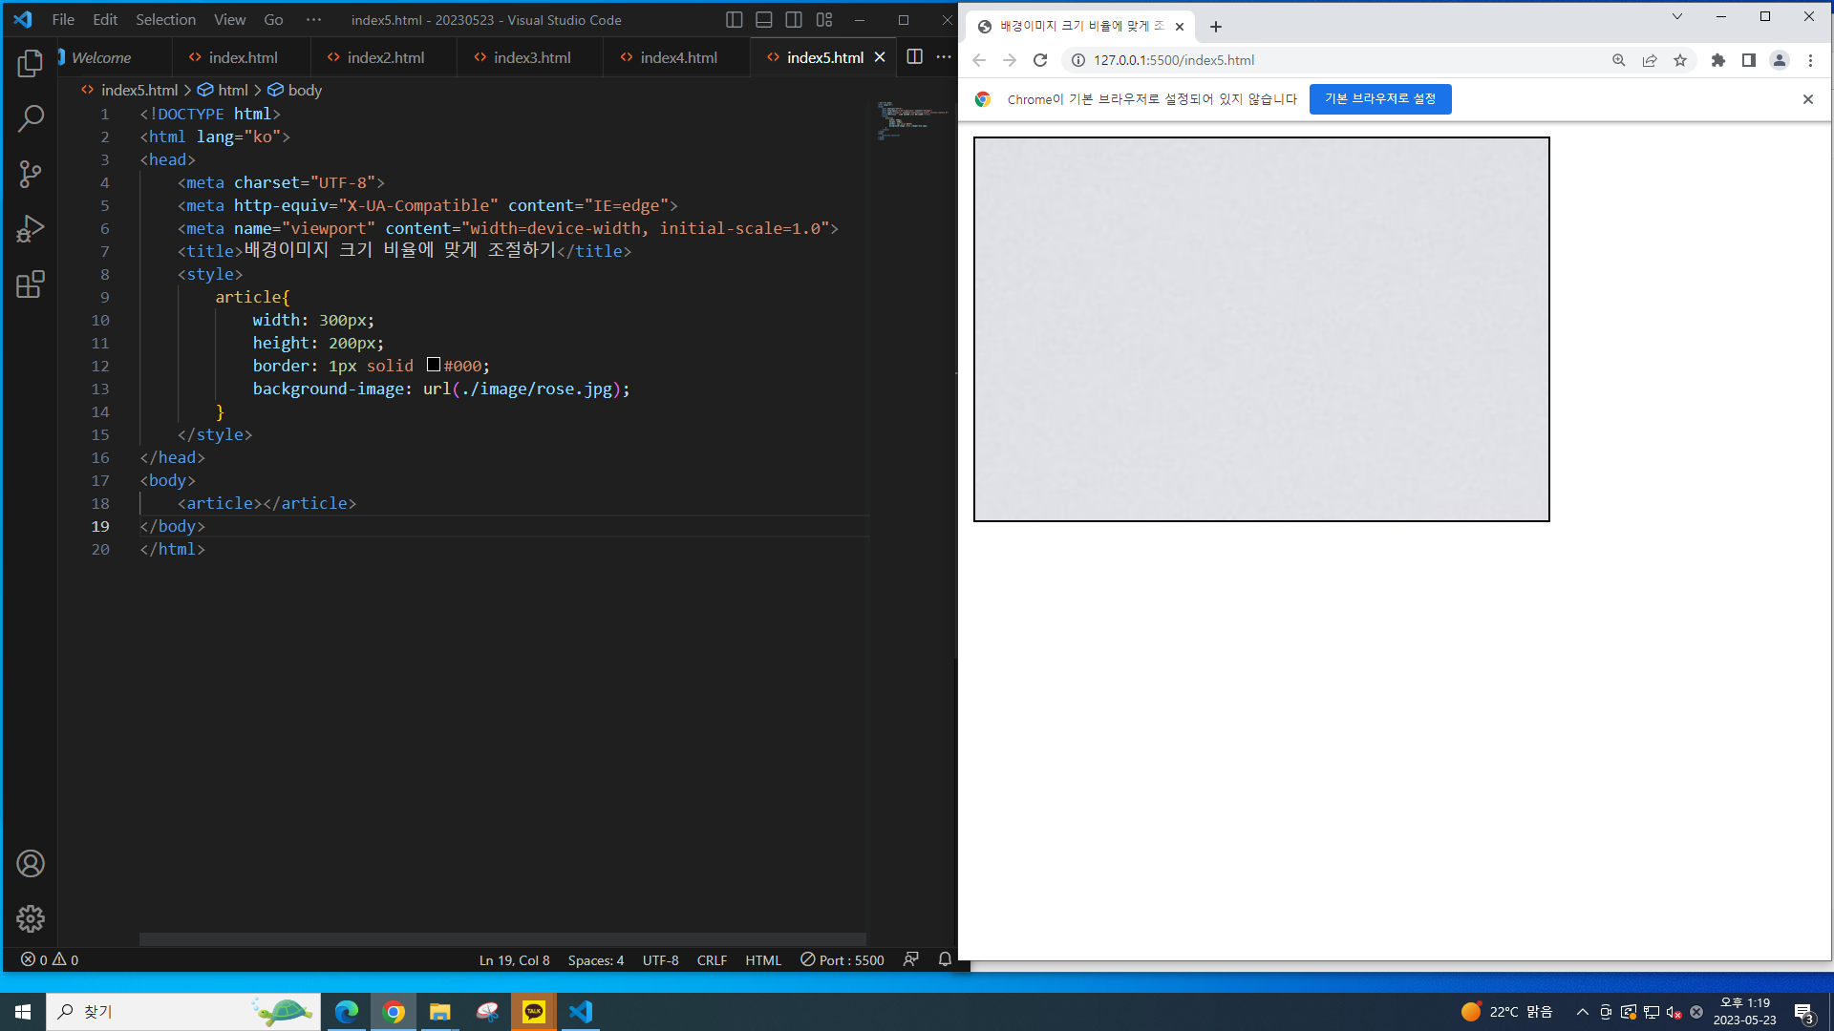This screenshot has height=1031, width=1834.
Task: Toggle the secondary sidebar layout button
Action: pyautogui.click(x=794, y=20)
